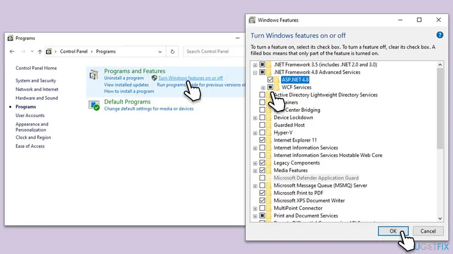Image resolution: width=453 pixels, height=254 pixels.
Task: Click the Default Programs icon
Action: click(94, 105)
